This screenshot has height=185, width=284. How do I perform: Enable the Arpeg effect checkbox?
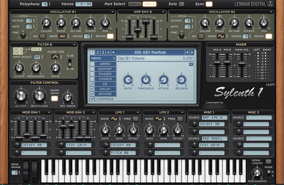[x=92, y=64]
